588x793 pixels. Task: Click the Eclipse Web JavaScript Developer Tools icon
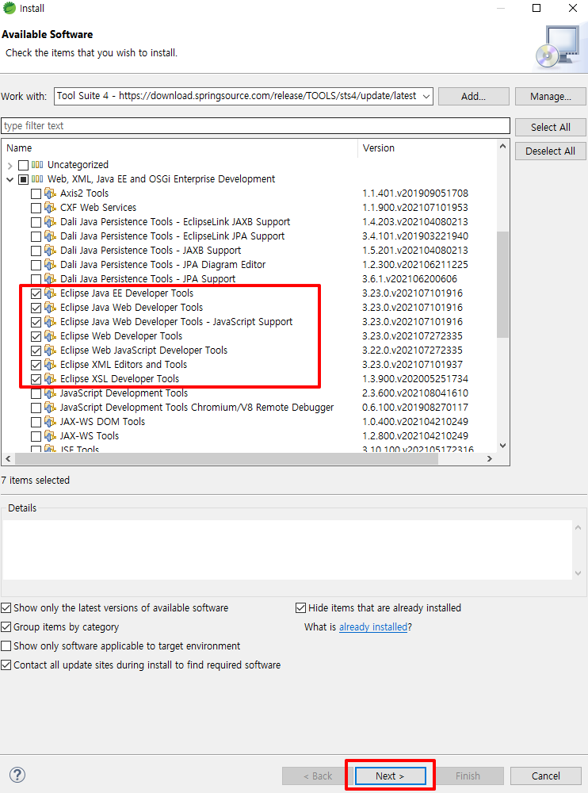click(x=50, y=350)
